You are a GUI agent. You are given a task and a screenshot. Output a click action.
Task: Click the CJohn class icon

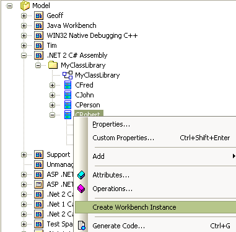click(x=68, y=95)
